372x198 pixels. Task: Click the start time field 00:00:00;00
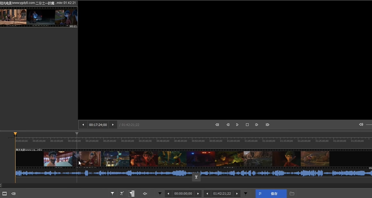pos(183,193)
